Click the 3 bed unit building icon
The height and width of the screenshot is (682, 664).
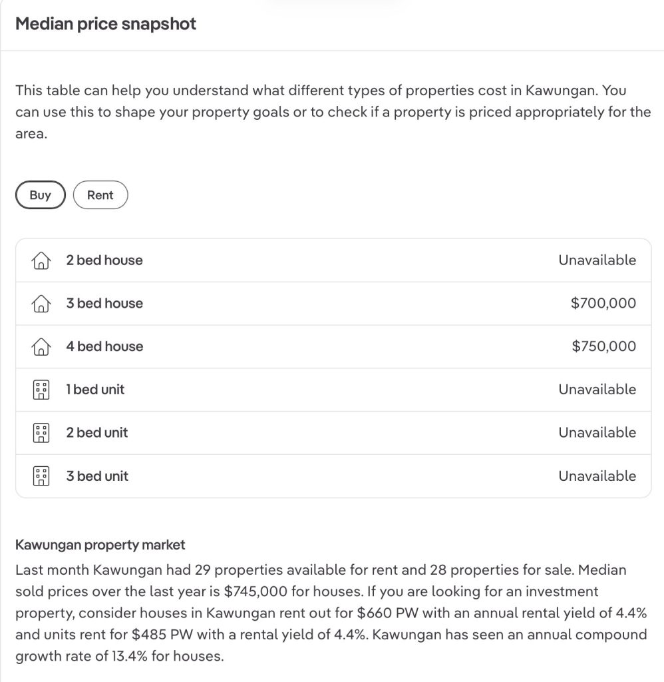41,476
